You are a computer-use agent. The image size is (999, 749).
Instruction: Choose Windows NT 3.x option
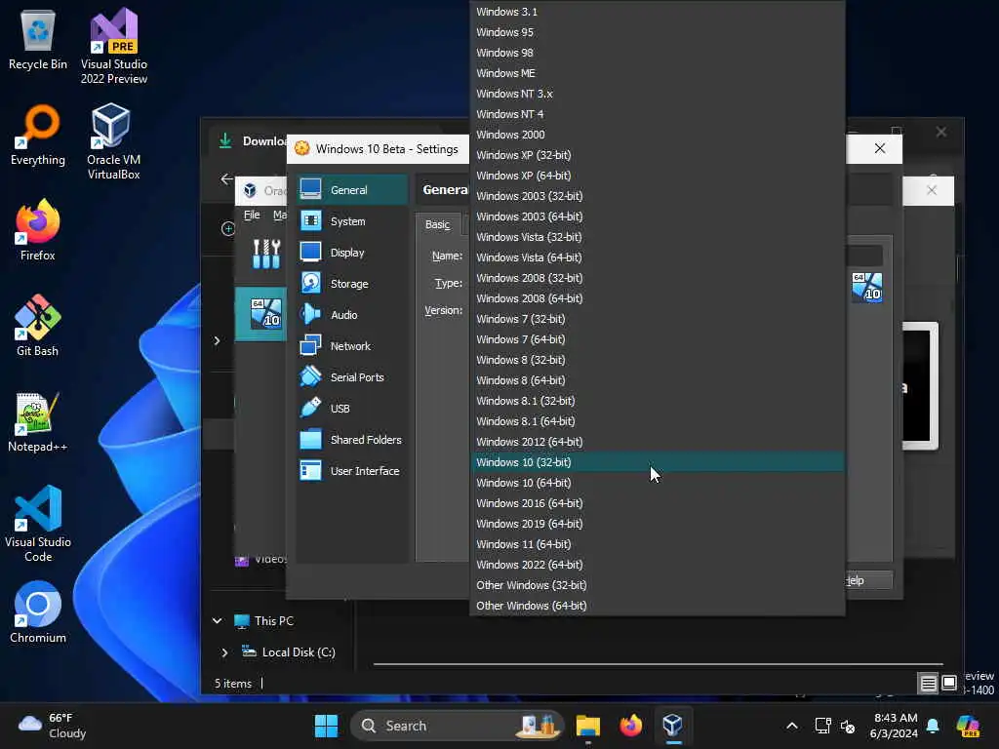point(658,93)
